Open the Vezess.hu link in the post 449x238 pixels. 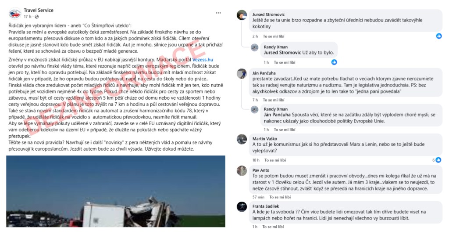[x=203, y=60]
